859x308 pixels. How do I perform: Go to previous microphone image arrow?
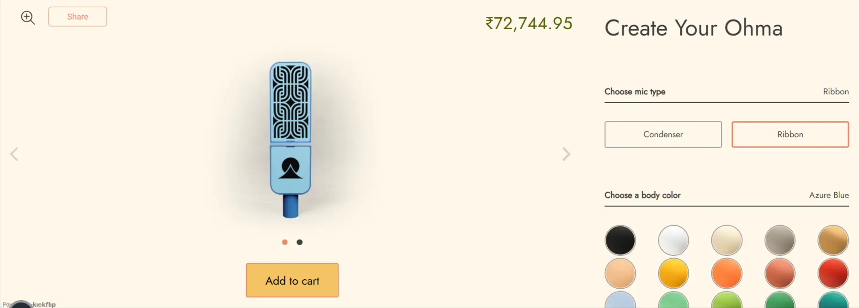coord(14,154)
